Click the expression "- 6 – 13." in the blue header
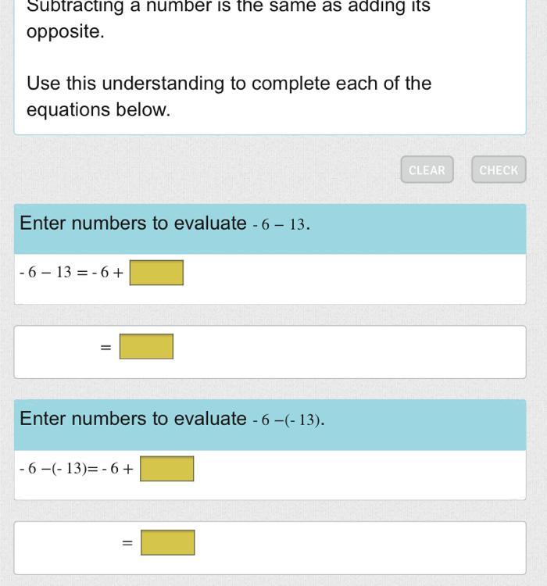The height and width of the screenshot is (586, 547). [x=281, y=224]
